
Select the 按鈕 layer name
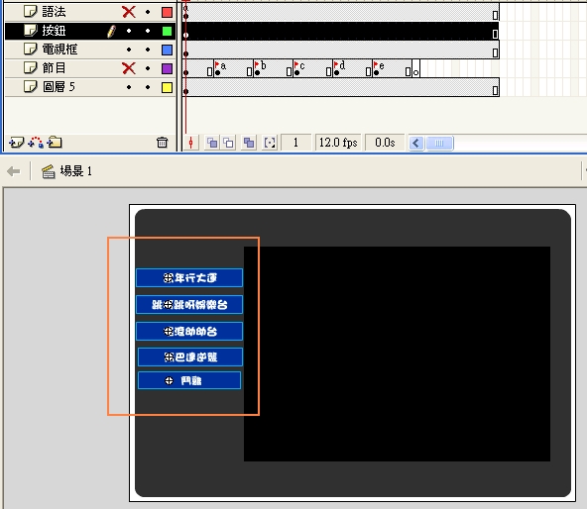(x=54, y=31)
